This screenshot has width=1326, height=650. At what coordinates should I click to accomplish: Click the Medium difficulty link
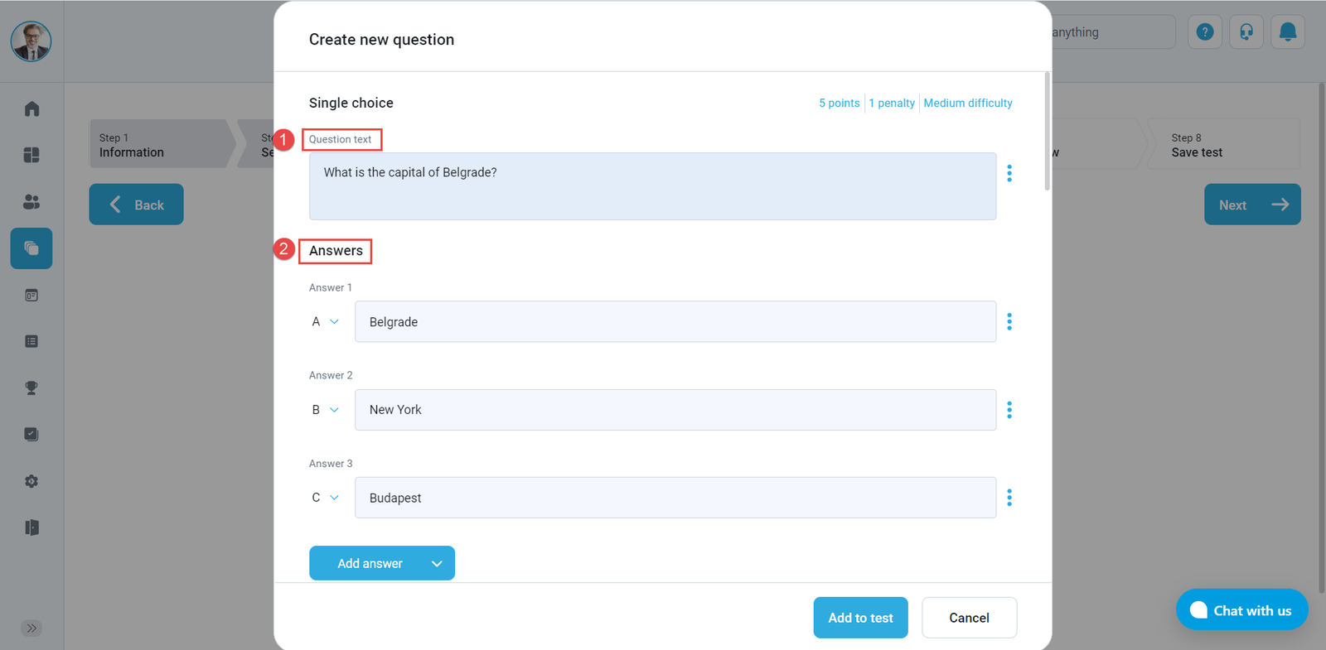click(x=967, y=104)
